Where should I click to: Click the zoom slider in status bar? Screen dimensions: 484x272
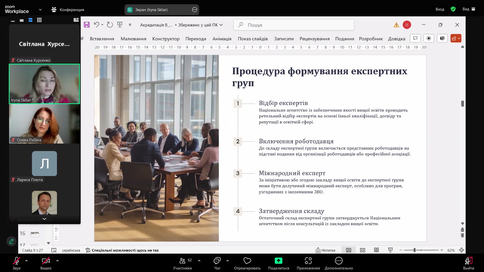click(415, 250)
